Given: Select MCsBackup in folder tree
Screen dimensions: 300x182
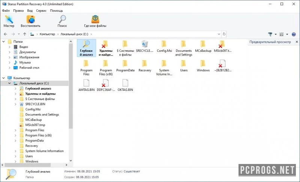Looking at the screenshot, I should [33, 120].
